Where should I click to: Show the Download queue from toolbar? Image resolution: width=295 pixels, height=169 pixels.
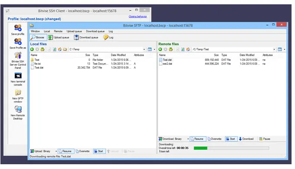[x=86, y=37]
